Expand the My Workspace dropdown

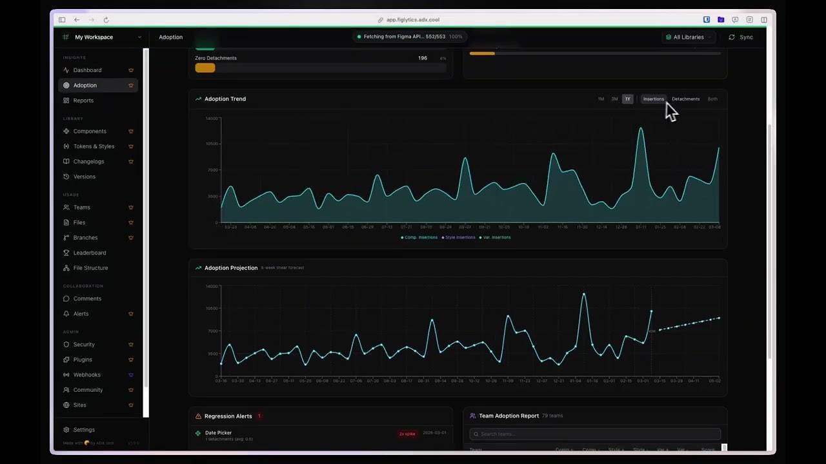coord(102,37)
